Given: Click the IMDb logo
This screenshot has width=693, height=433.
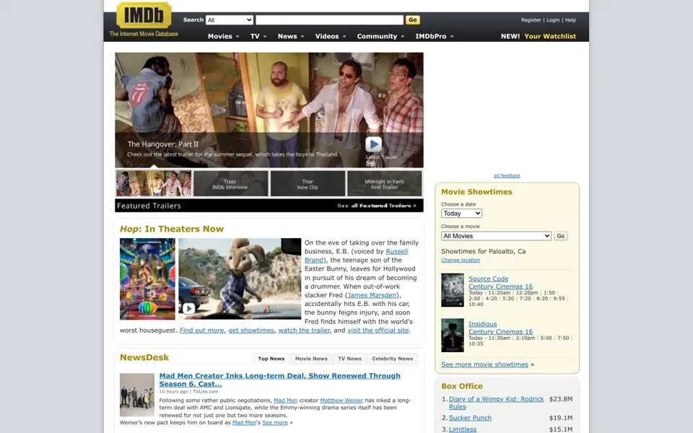Looking at the screenshot, I should tap(144, 15).
